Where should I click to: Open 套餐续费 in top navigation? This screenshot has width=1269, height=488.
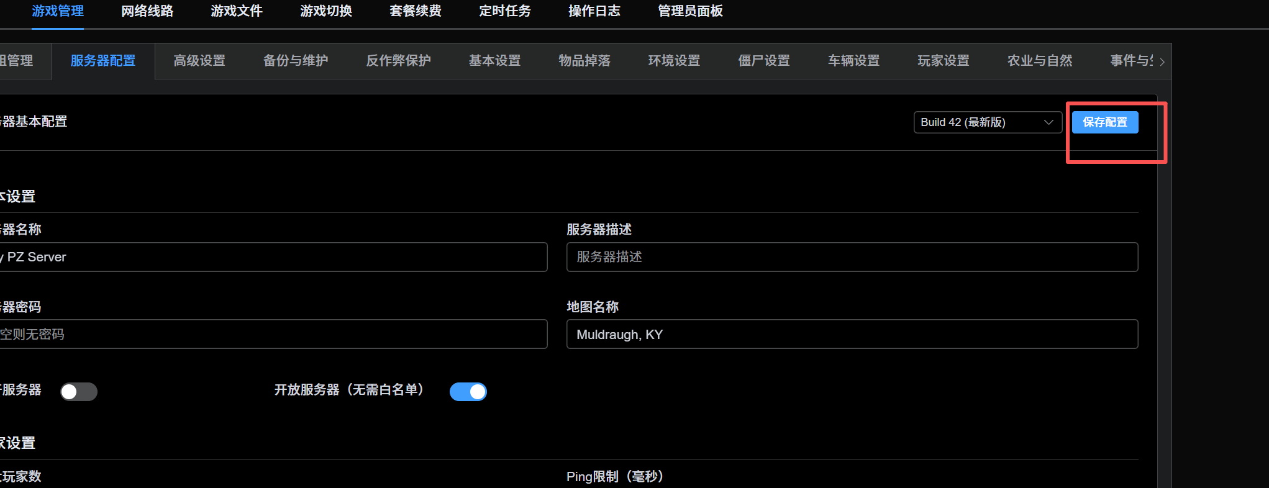pos(415,11)
